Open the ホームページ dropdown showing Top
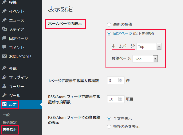The height and width of the screenshot is (135, 183). 149,47
